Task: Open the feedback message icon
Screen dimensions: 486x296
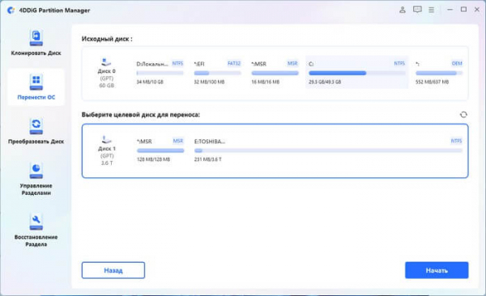Action: coord(417,10)
